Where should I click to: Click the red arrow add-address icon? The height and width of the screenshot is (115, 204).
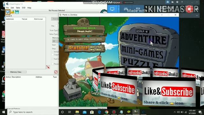point(48,67)
